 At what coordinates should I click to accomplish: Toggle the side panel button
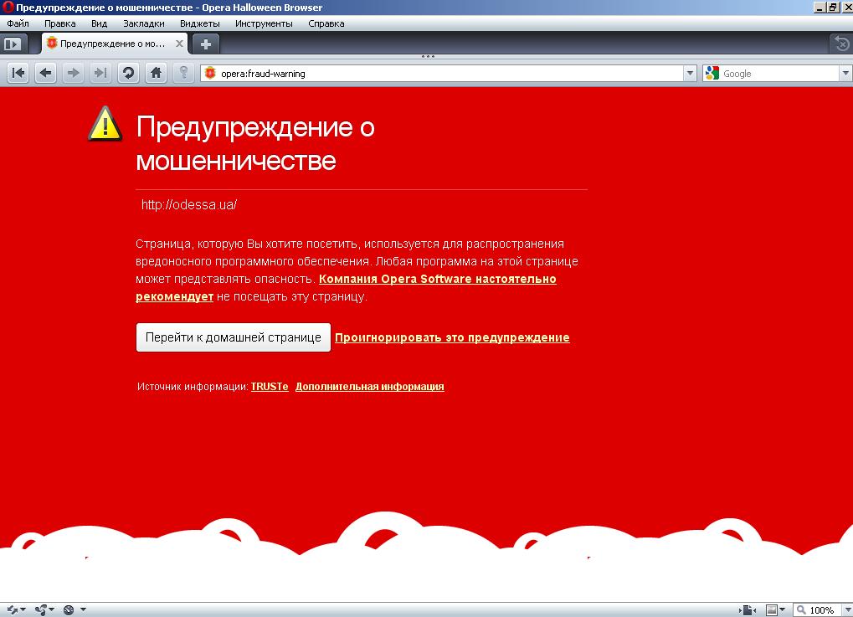(x=13, y=44)
